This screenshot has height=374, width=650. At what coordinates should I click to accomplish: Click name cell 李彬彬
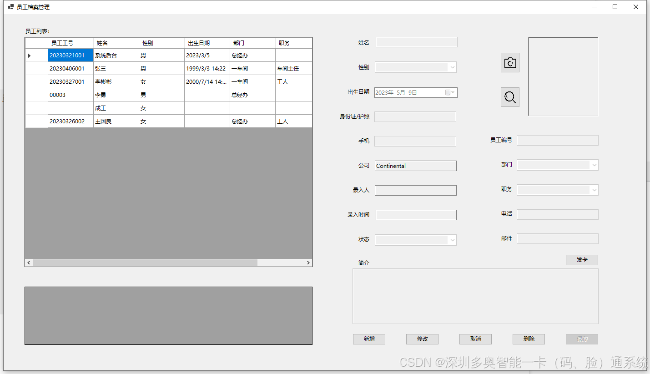(116, 81)
